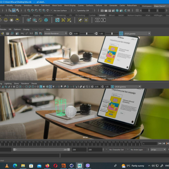Viewport: 169px width, 169px height.
Task: Go to start of playback range
Action: [160, 143]
